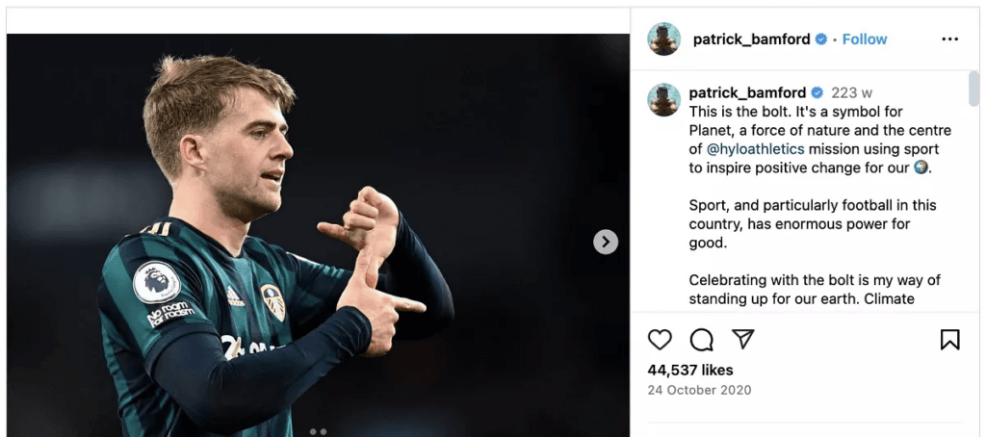Image resolution: width=986 pixels, height=437 pixels.
Task: Click the avatar beside the caption
Action: (x=664, y=99)
